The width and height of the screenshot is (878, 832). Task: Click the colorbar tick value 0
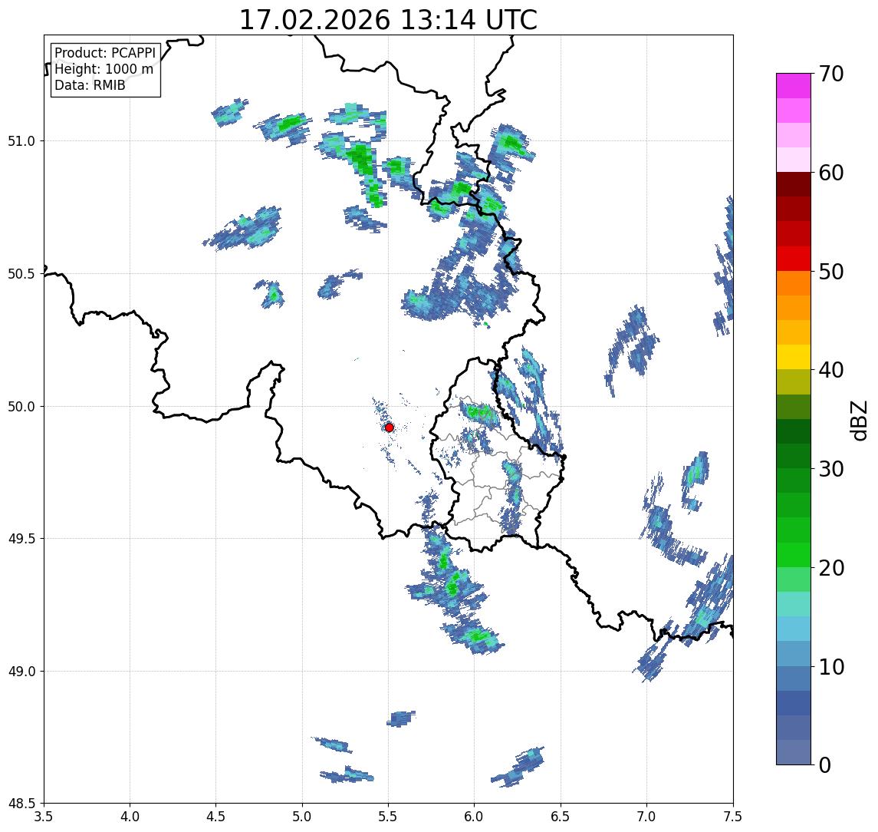click(825, 764)
